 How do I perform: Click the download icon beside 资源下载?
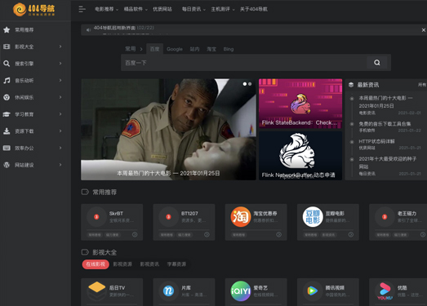[x=7, y=131]
